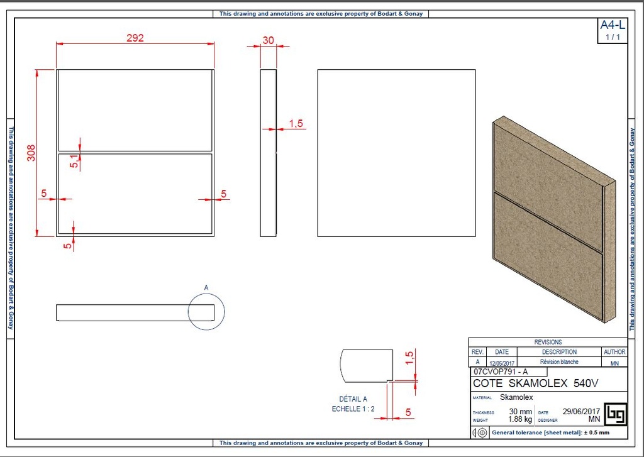Click the 292 dimension annotation
The width and height of the screenshot is (644, 457).
(x=134, y=38)
